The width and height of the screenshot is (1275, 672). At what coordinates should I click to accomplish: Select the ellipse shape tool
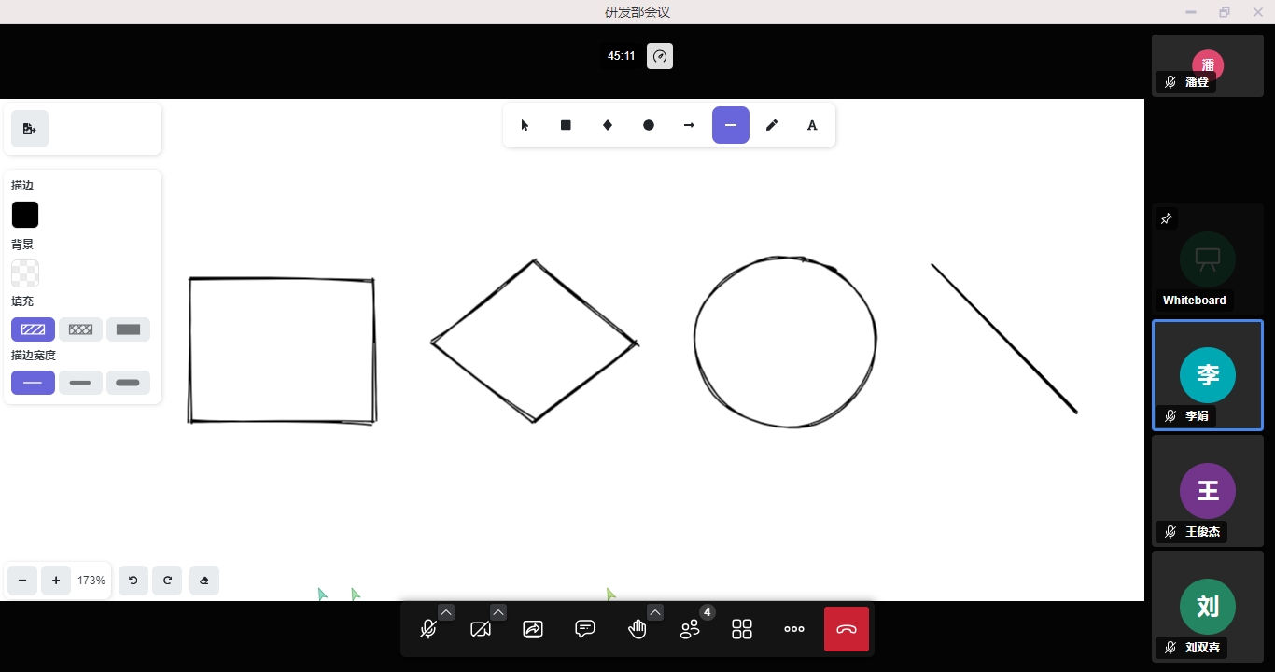pos(649,125)
